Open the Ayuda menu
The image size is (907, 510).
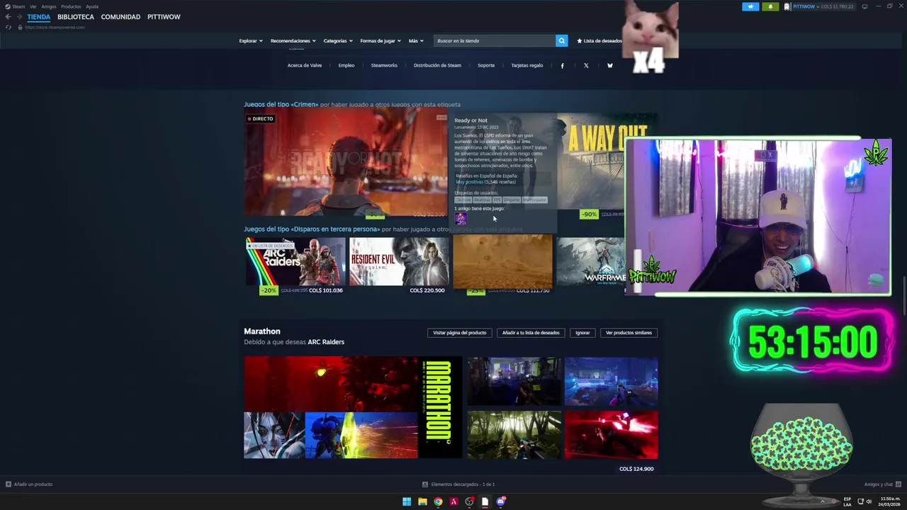[92, 6]
